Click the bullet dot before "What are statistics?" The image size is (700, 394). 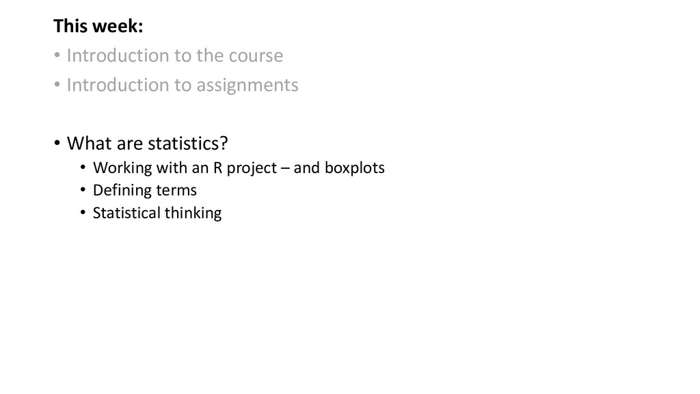[57, 143]
